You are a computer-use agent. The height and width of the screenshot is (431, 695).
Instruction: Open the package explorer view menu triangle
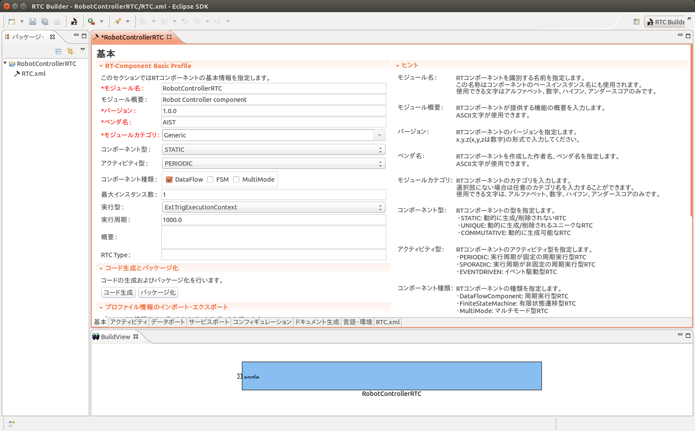83,49
